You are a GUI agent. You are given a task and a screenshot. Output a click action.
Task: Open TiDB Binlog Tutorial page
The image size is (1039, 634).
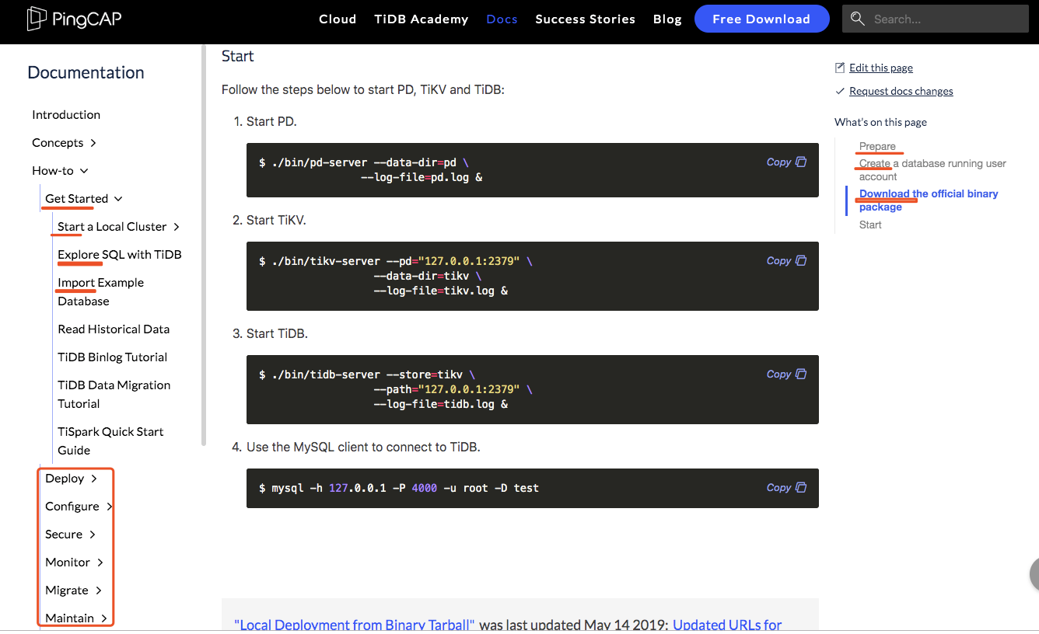point(113,357)
